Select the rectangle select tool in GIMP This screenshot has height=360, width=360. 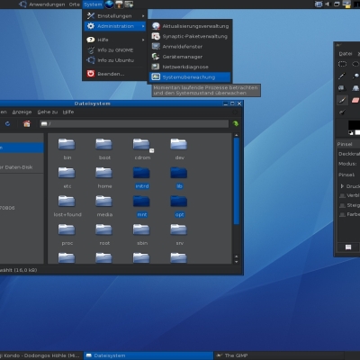(x=342, y=64)
